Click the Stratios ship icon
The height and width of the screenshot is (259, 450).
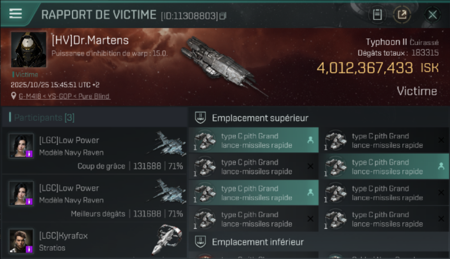(x=167, y=239)
